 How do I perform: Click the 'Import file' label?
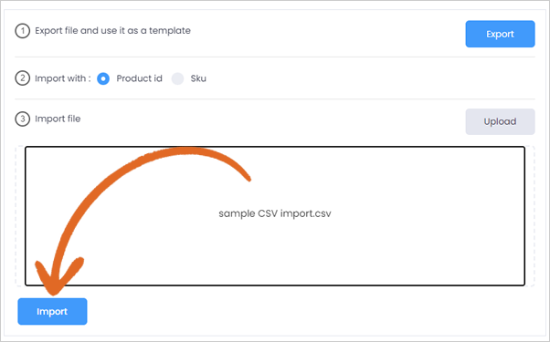point(58,119)
